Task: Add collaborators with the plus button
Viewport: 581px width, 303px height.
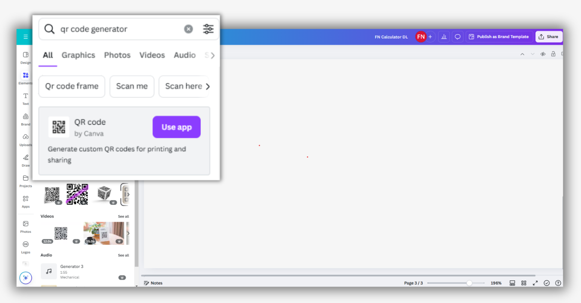Action: click(x=431, y=37)
